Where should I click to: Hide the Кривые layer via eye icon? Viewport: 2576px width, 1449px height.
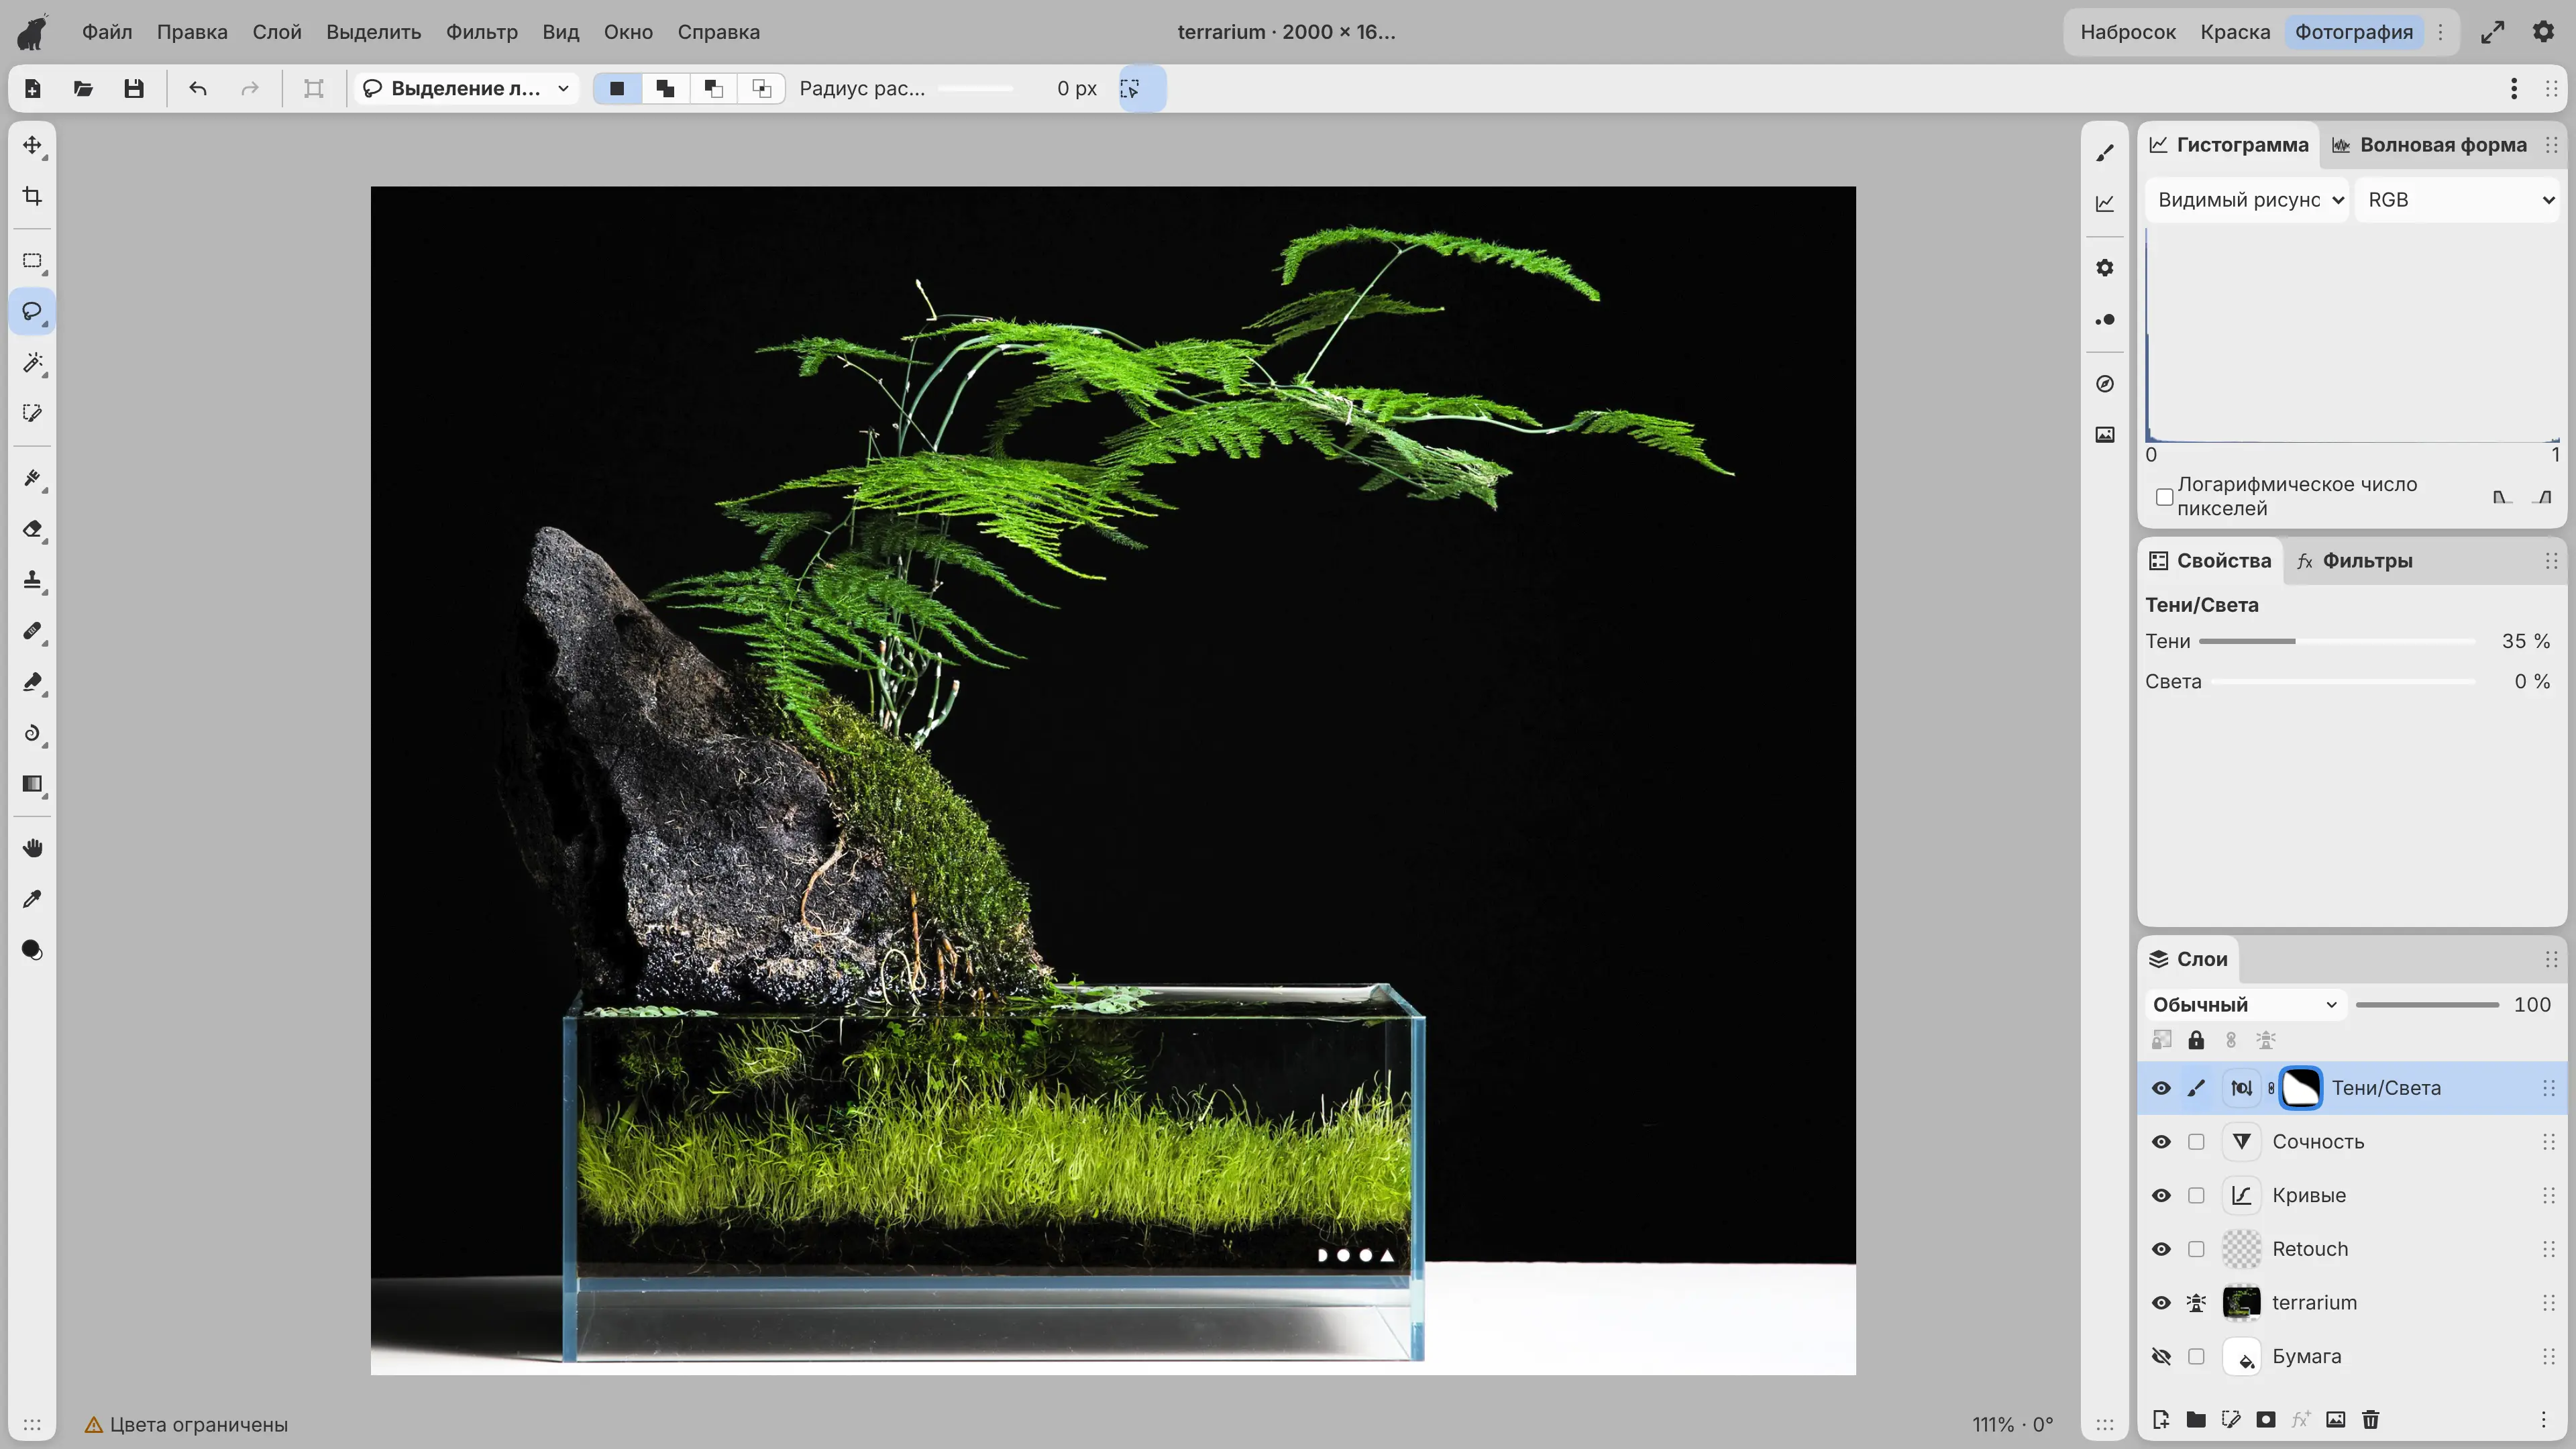click(2161, 1195)
